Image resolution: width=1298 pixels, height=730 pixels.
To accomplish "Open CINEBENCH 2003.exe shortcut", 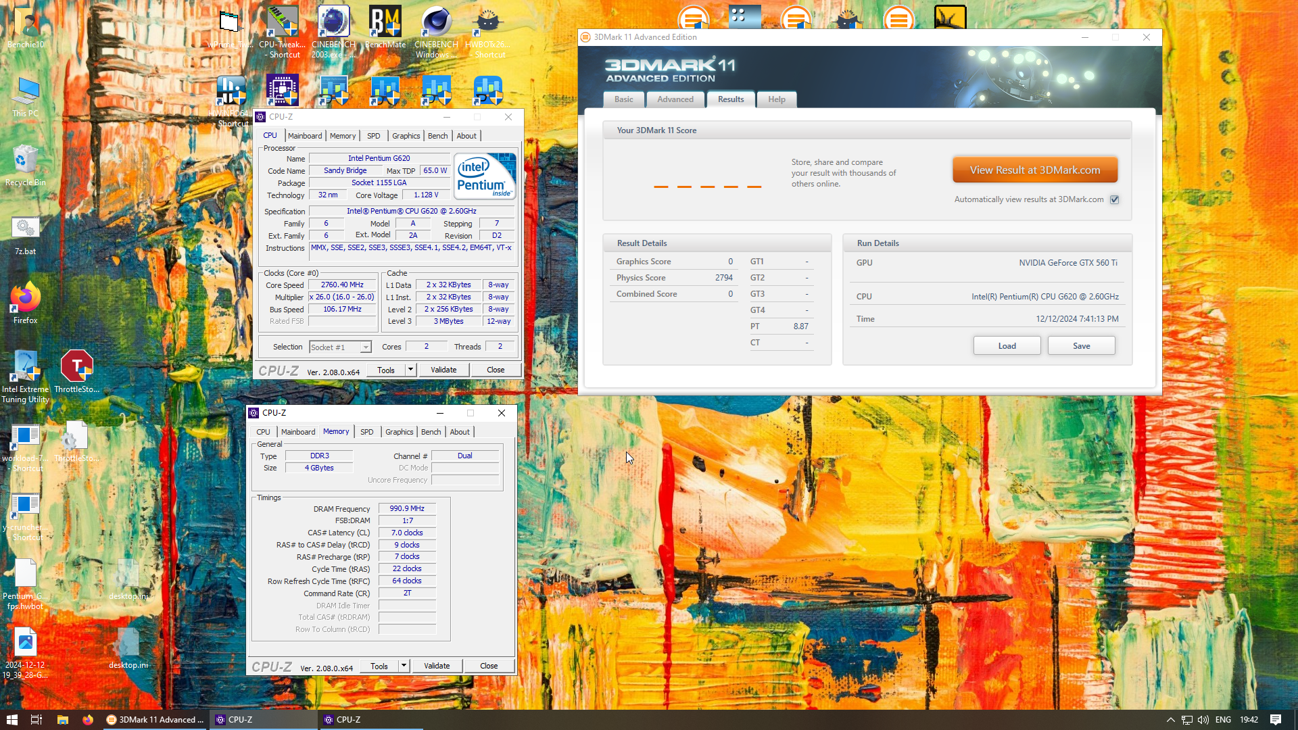I will (x=333, y=32).
